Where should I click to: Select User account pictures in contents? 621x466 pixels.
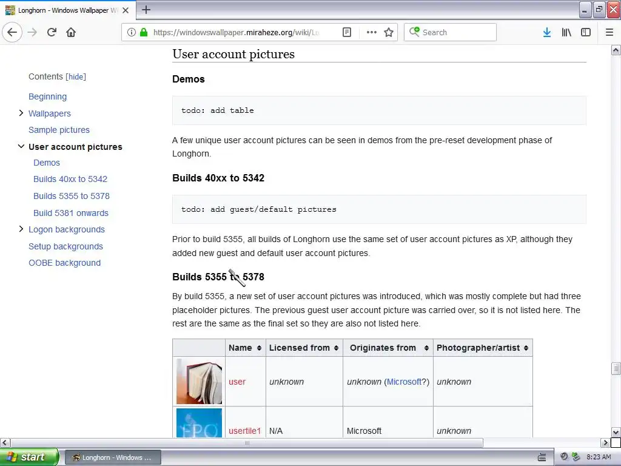click(x=75, y=147)
